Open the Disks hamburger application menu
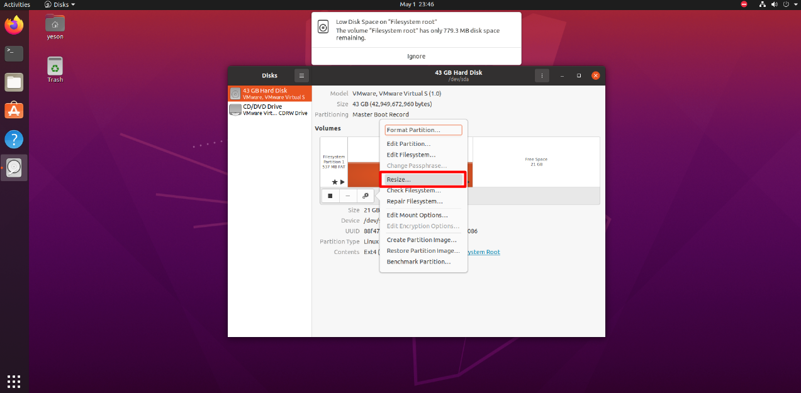 pos(302,75)
